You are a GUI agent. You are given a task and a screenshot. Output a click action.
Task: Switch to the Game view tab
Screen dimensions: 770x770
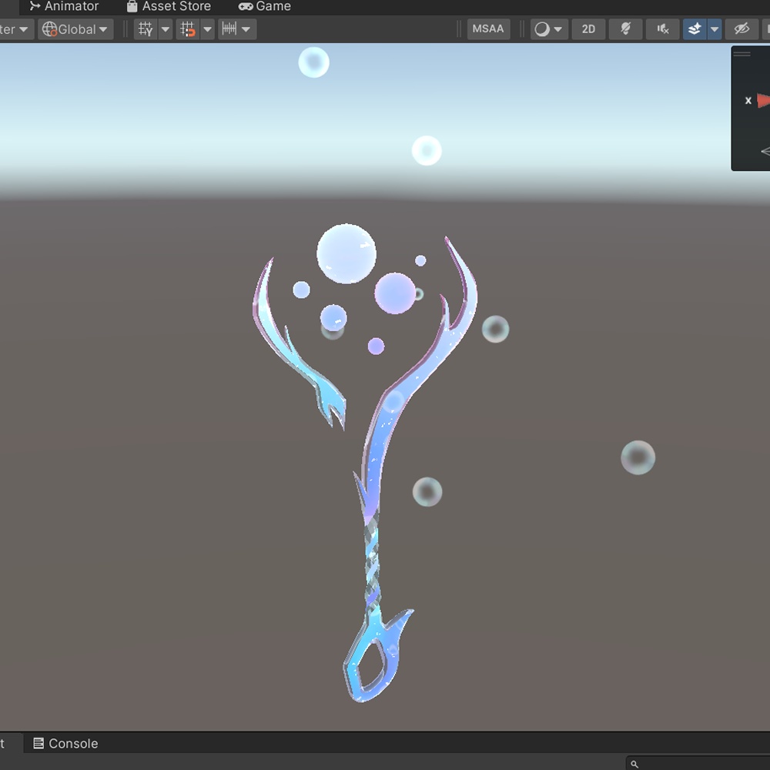pyautogui.click(x=265, y=6)
